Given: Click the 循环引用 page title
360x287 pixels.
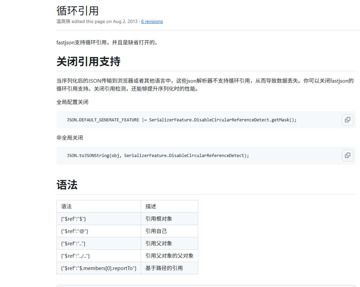Looking at the screenshot, I should [78, 11].
